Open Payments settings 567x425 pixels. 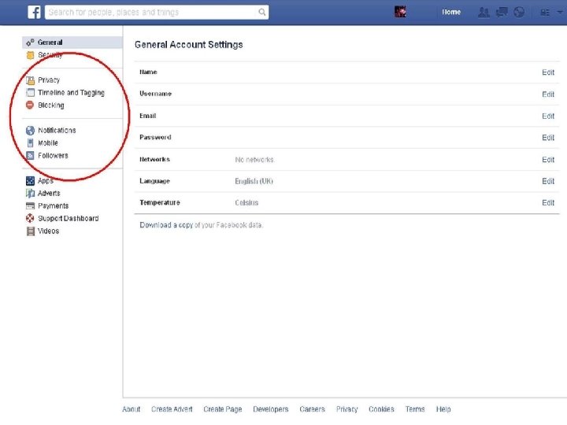[54, 206]
